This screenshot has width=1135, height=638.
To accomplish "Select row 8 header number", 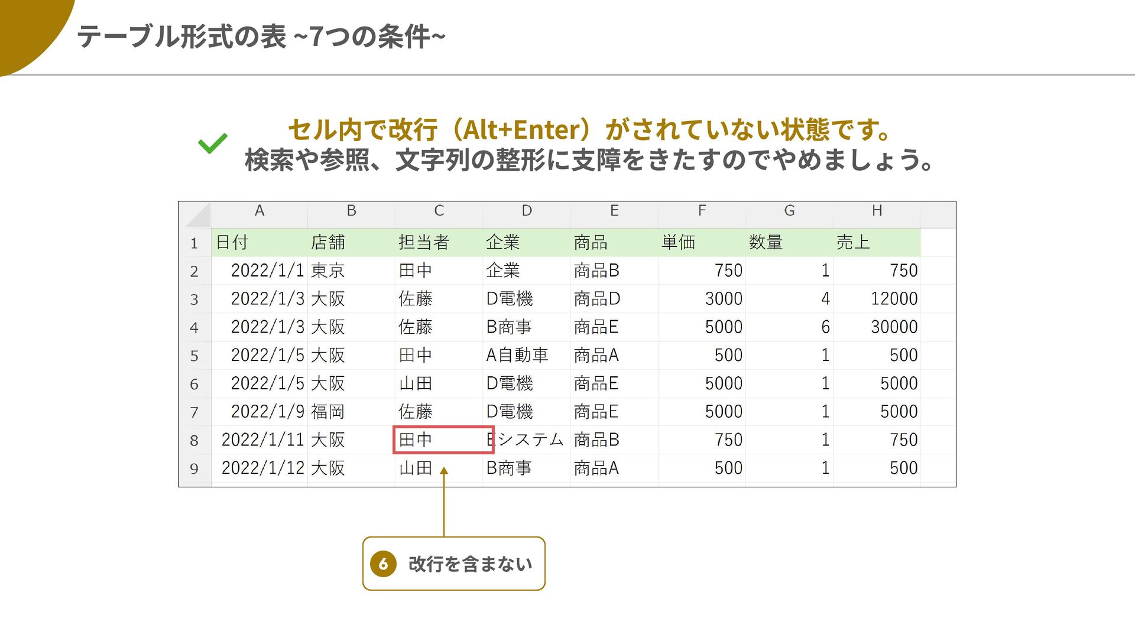I will [194, 440].
